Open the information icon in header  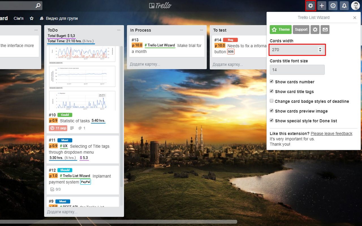click(333, 6)
